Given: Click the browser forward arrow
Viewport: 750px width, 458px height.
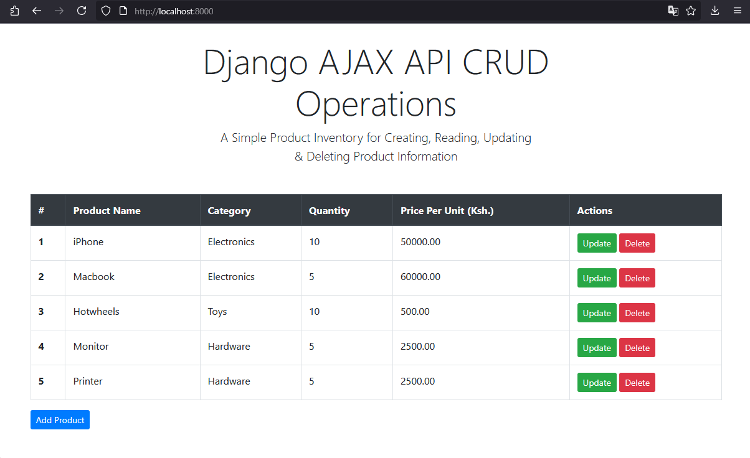Looking at the screenshot, I should pyautogui.click(x=59, y=11).
